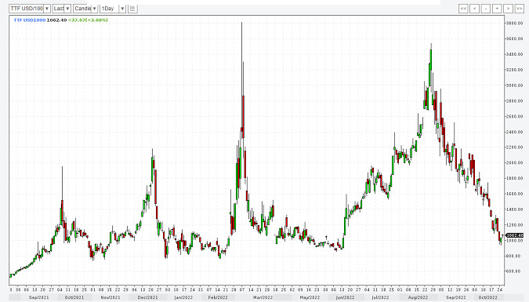Zoom in chart with plus button
This screenshot has height=302, width=529.
(497, 9)
